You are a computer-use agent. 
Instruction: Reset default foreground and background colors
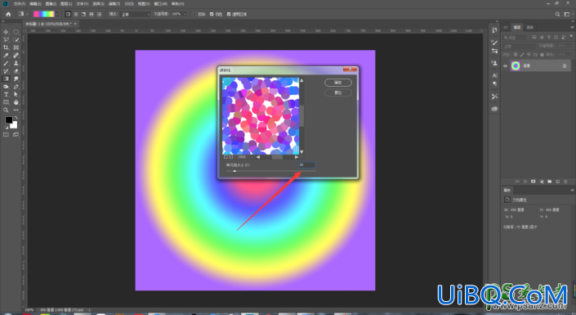click(x=6, y=128)
